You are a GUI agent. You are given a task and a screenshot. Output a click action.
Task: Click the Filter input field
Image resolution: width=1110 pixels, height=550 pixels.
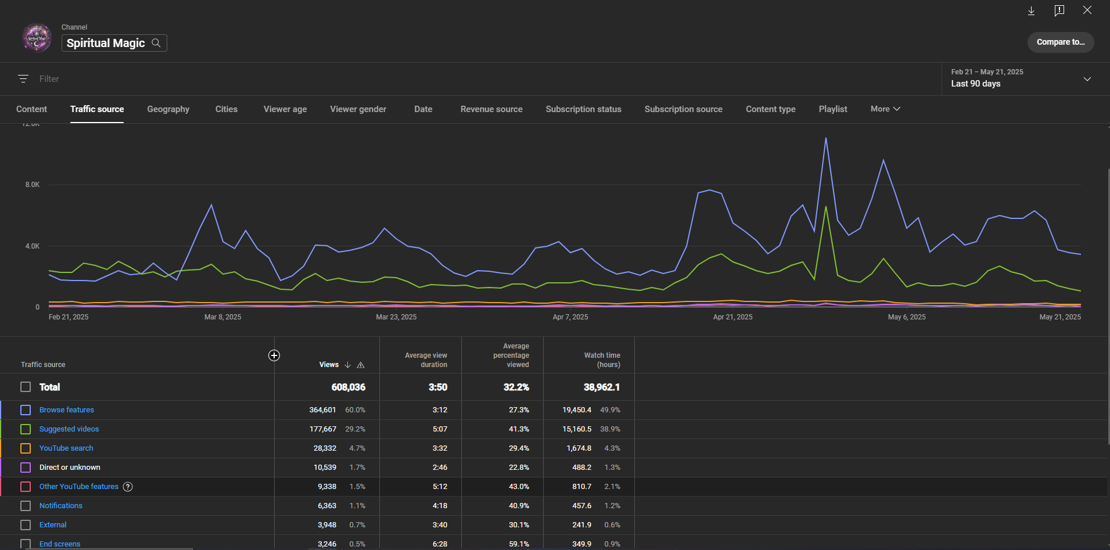488,79
